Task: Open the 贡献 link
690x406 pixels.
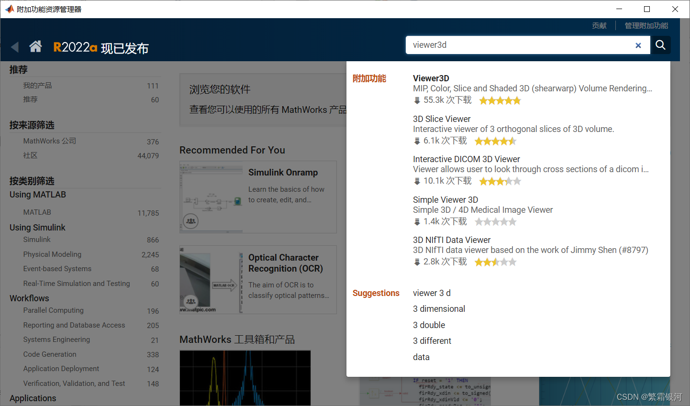Action: [599, 26]
